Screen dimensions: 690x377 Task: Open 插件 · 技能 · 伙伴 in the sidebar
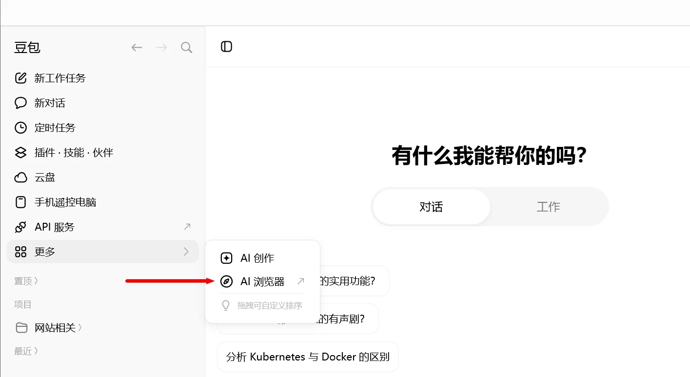coord(103,152)
